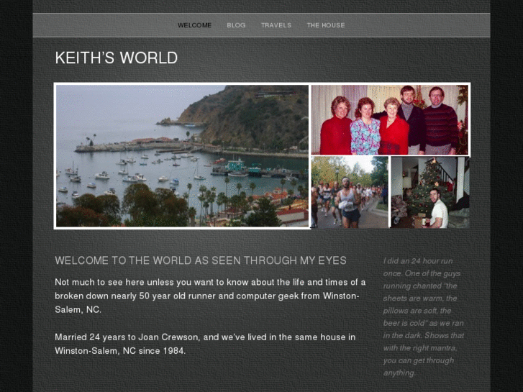Screen dimensions: 523x392
Task: Click the paragraph starting 'Married 24 years to Joan Crewson'
Action: click(205, 344)
